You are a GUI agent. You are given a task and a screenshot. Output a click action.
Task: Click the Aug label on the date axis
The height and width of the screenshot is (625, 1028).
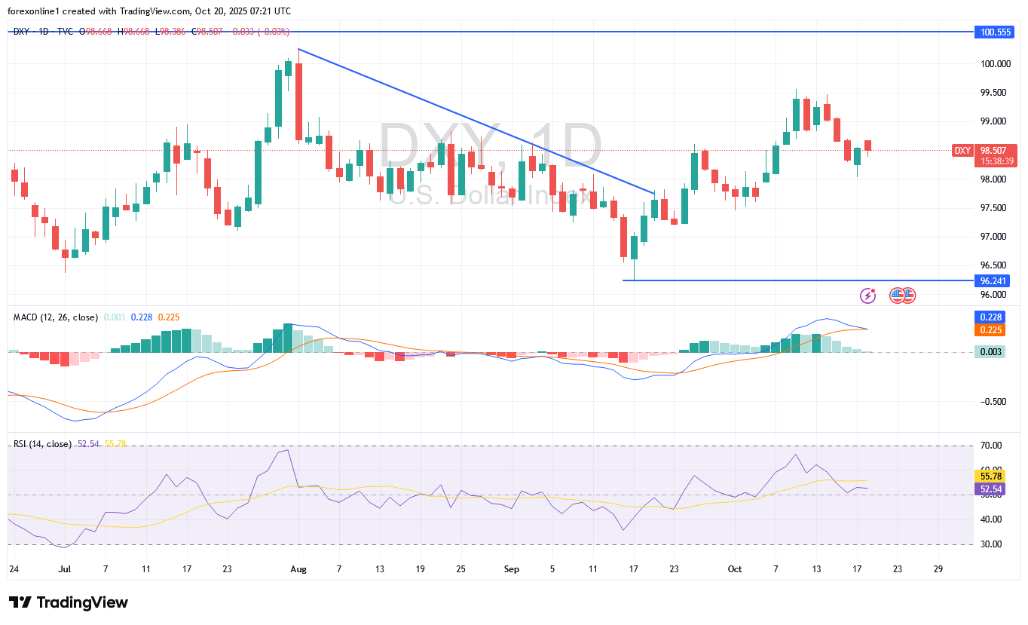[298, 569]
